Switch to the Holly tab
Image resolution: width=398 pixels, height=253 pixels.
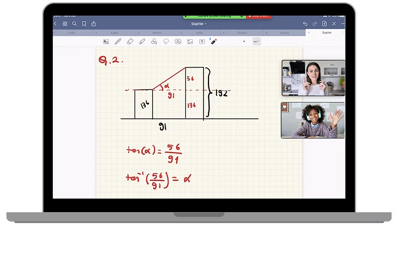[72, 33]
